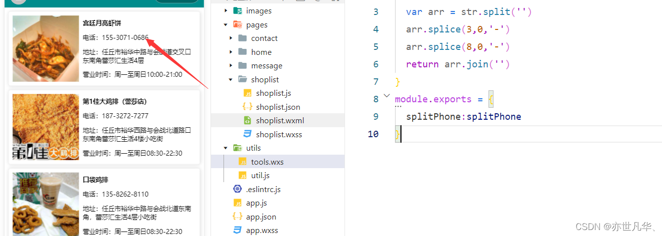
Task: Select the pages folder label
Action: point(257,24)
